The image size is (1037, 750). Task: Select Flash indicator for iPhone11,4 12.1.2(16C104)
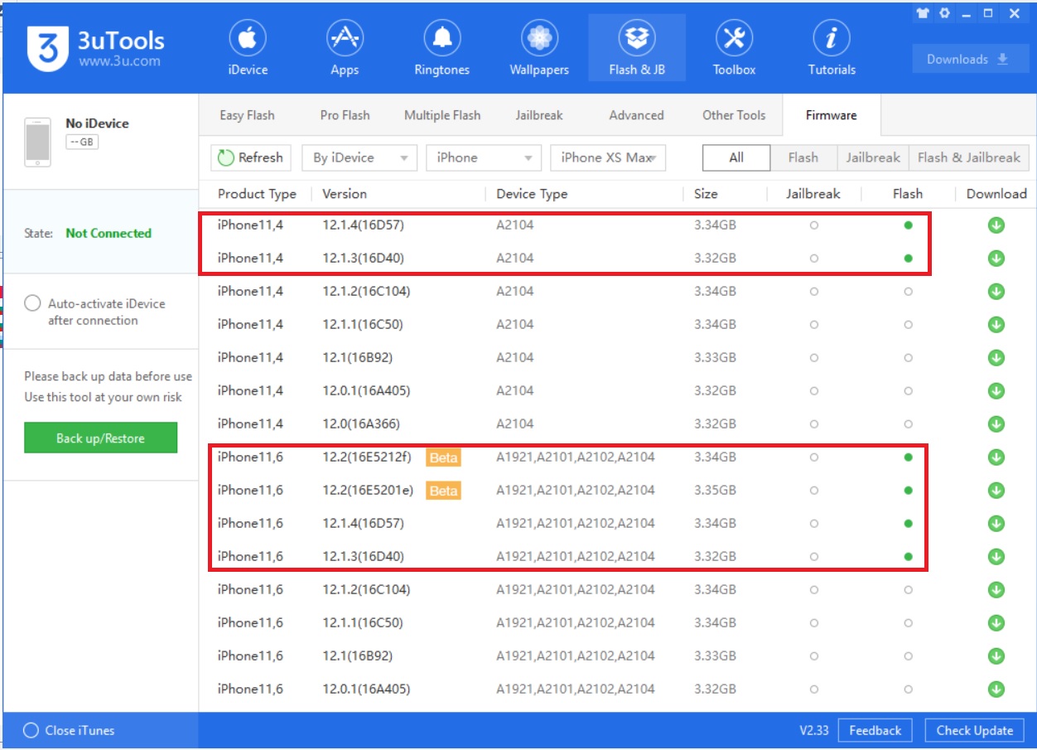click(909, 291)
